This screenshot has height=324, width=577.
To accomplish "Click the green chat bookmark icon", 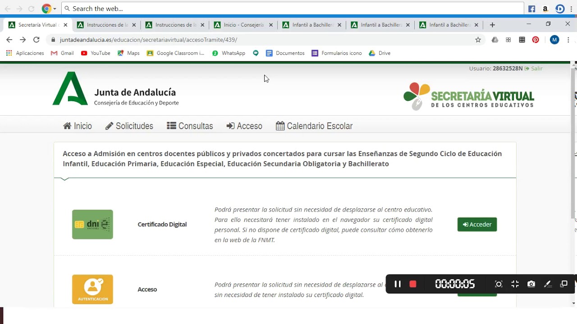I will point(256,53).
